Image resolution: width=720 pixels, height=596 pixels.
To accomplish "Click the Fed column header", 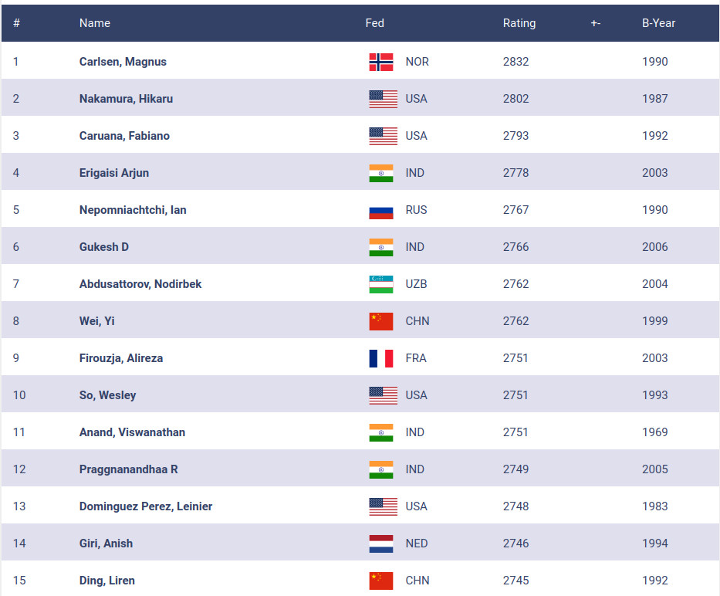I will click(374, 23).
